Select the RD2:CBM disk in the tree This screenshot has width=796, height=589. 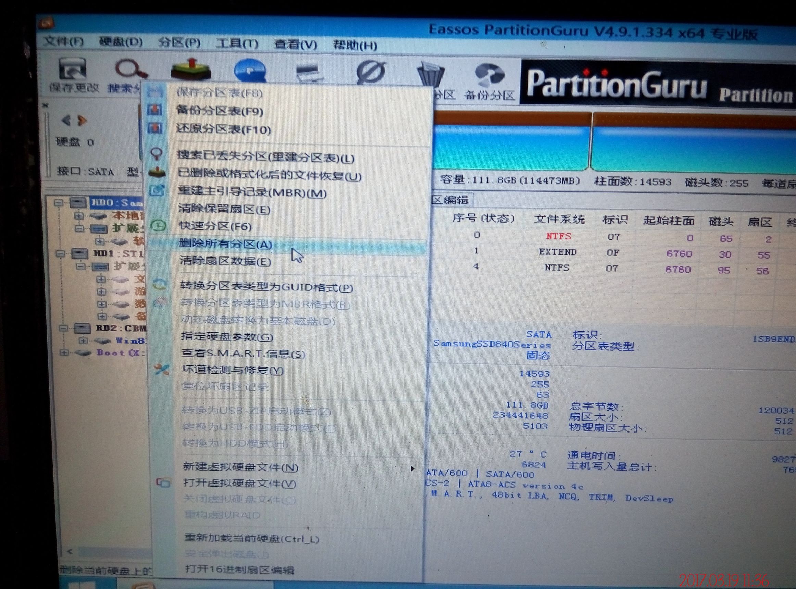pyautogui.click(x=121, y=328)
